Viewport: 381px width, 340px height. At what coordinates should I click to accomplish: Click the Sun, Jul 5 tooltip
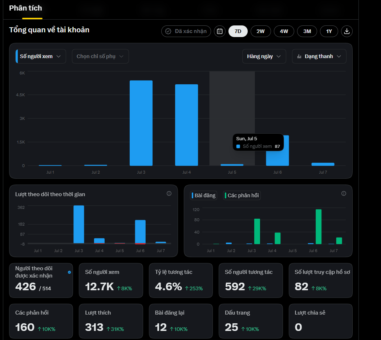(x=258, y=142)
